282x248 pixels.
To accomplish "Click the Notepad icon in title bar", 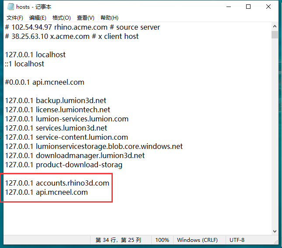I will click(10, 7).
